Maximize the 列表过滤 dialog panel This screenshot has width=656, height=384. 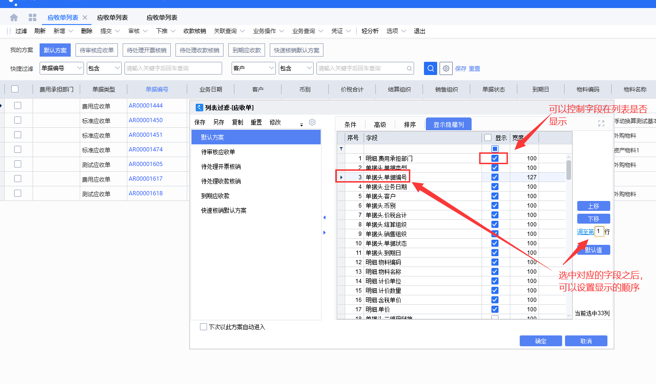coord(601,124)
